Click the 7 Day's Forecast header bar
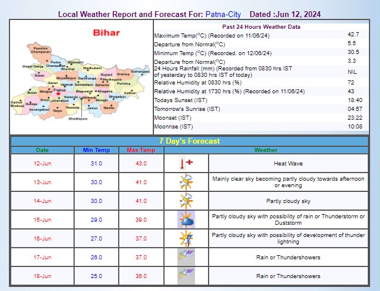Screen dimensions: 380x291 point(190,141)
